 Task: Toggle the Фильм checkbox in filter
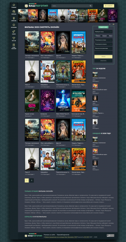[x=95, y=36]
